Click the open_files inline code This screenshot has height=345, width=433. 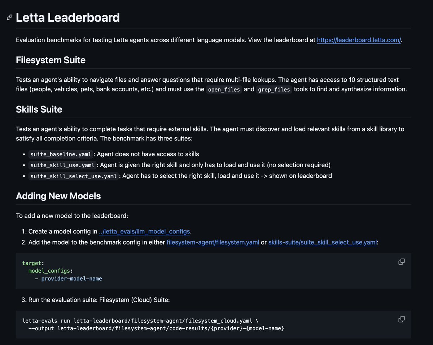(224, 89)
